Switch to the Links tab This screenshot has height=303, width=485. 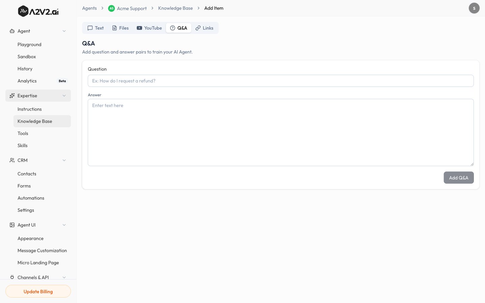(x=204, y=28)
